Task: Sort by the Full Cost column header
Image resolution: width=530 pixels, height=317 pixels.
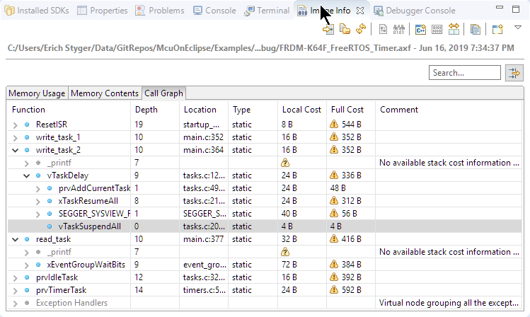Action: click(346, 110)
